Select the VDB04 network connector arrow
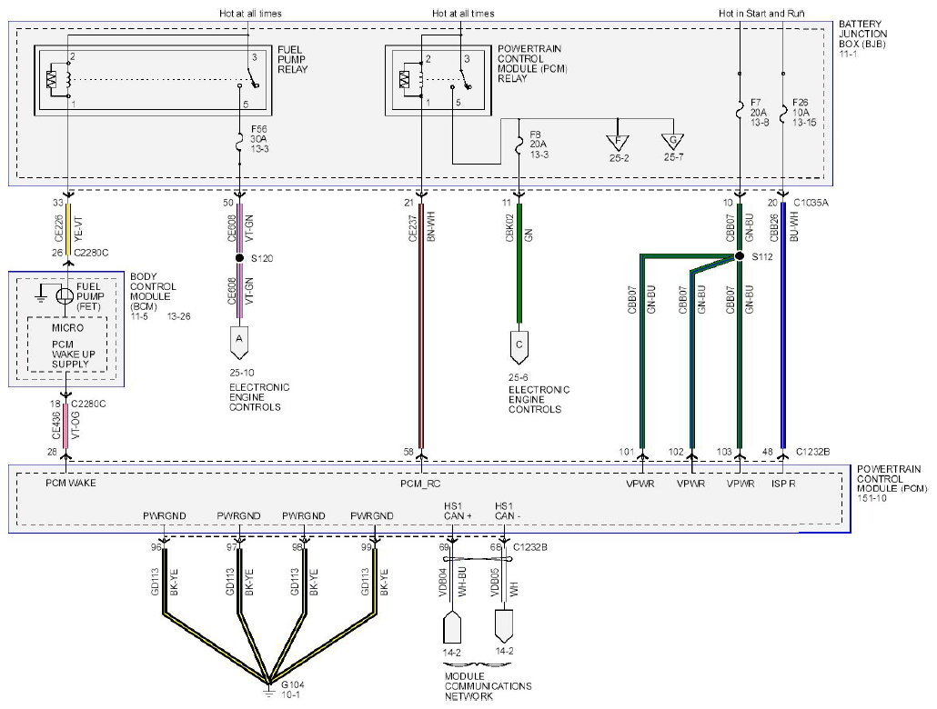This screenshot has width=937, height=709. [x=452, y=626]
